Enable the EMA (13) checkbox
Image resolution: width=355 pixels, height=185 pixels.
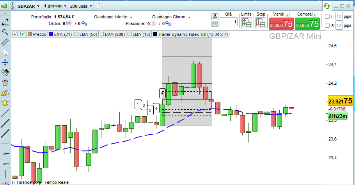[x=130, y=34]
